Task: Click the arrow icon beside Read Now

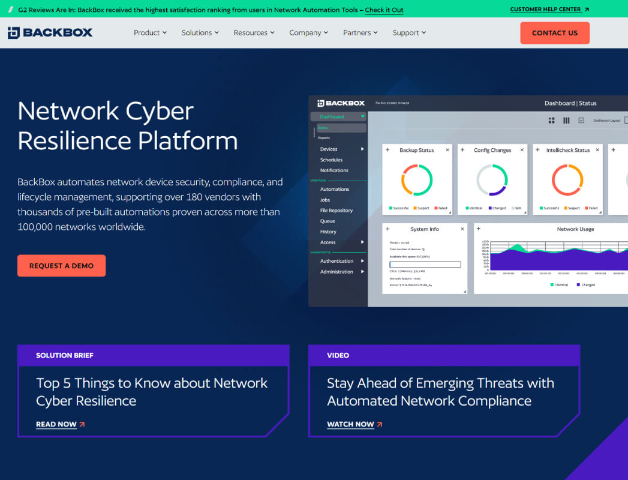Action: click(82, 424)
